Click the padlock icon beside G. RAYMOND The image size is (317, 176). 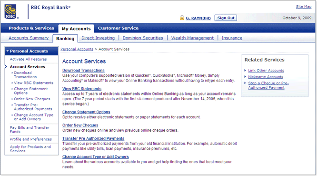(182, 18)
